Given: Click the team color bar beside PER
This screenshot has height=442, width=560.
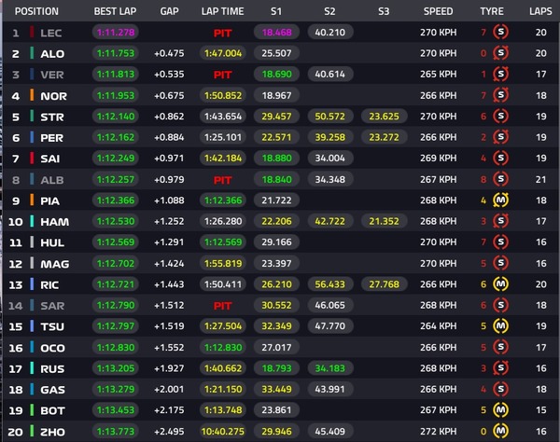Looking at the screenshot, I should 33,137.
